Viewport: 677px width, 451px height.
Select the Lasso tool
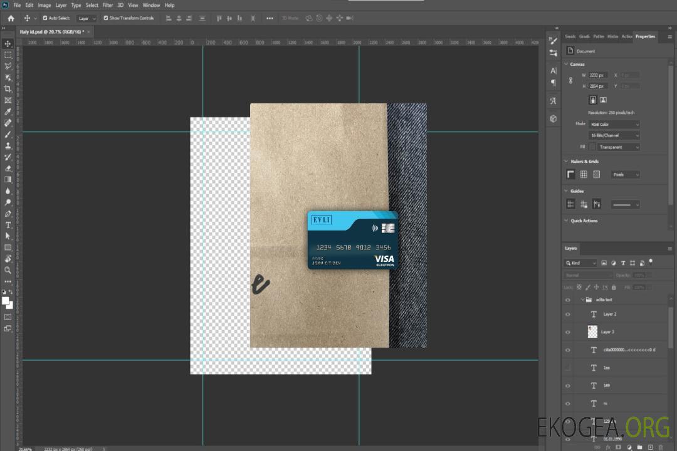[x=8, y=66]
